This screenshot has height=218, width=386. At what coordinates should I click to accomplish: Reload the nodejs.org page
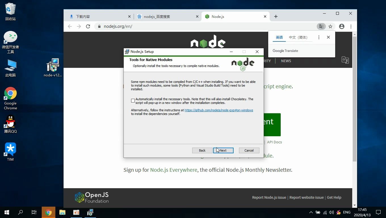point(88,26)
